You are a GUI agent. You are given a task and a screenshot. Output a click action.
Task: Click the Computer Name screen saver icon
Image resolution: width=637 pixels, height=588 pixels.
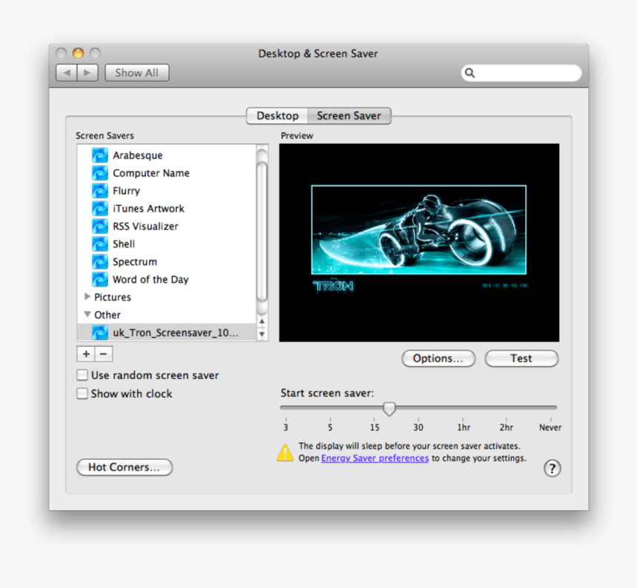tap(99, 173)
